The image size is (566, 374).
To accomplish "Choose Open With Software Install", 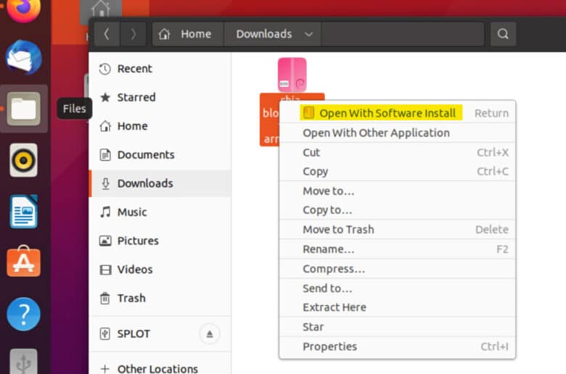I will pos(398,113).
